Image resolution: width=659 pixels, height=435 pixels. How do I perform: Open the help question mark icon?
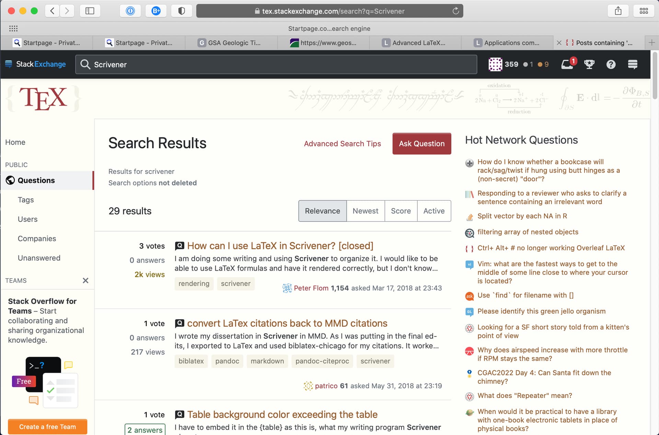[611, 64]
